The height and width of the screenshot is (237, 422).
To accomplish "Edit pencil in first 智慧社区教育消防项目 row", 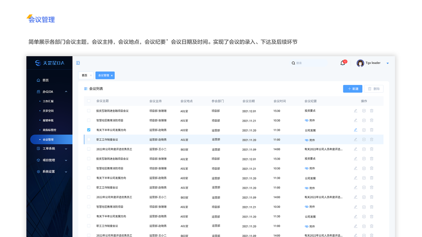I will (x=356, y=120).
